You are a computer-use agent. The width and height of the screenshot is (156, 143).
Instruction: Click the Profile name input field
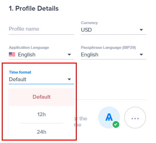pyautogui.click(x=41, y=29)
